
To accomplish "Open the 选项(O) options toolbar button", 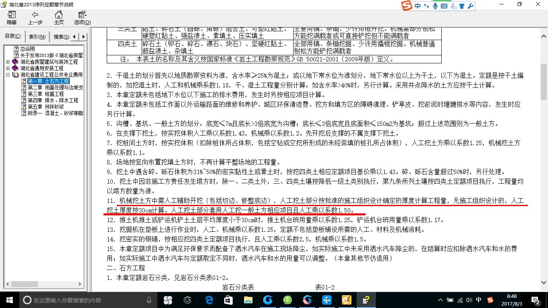I will pyautogui.click(x=82, y=18).
